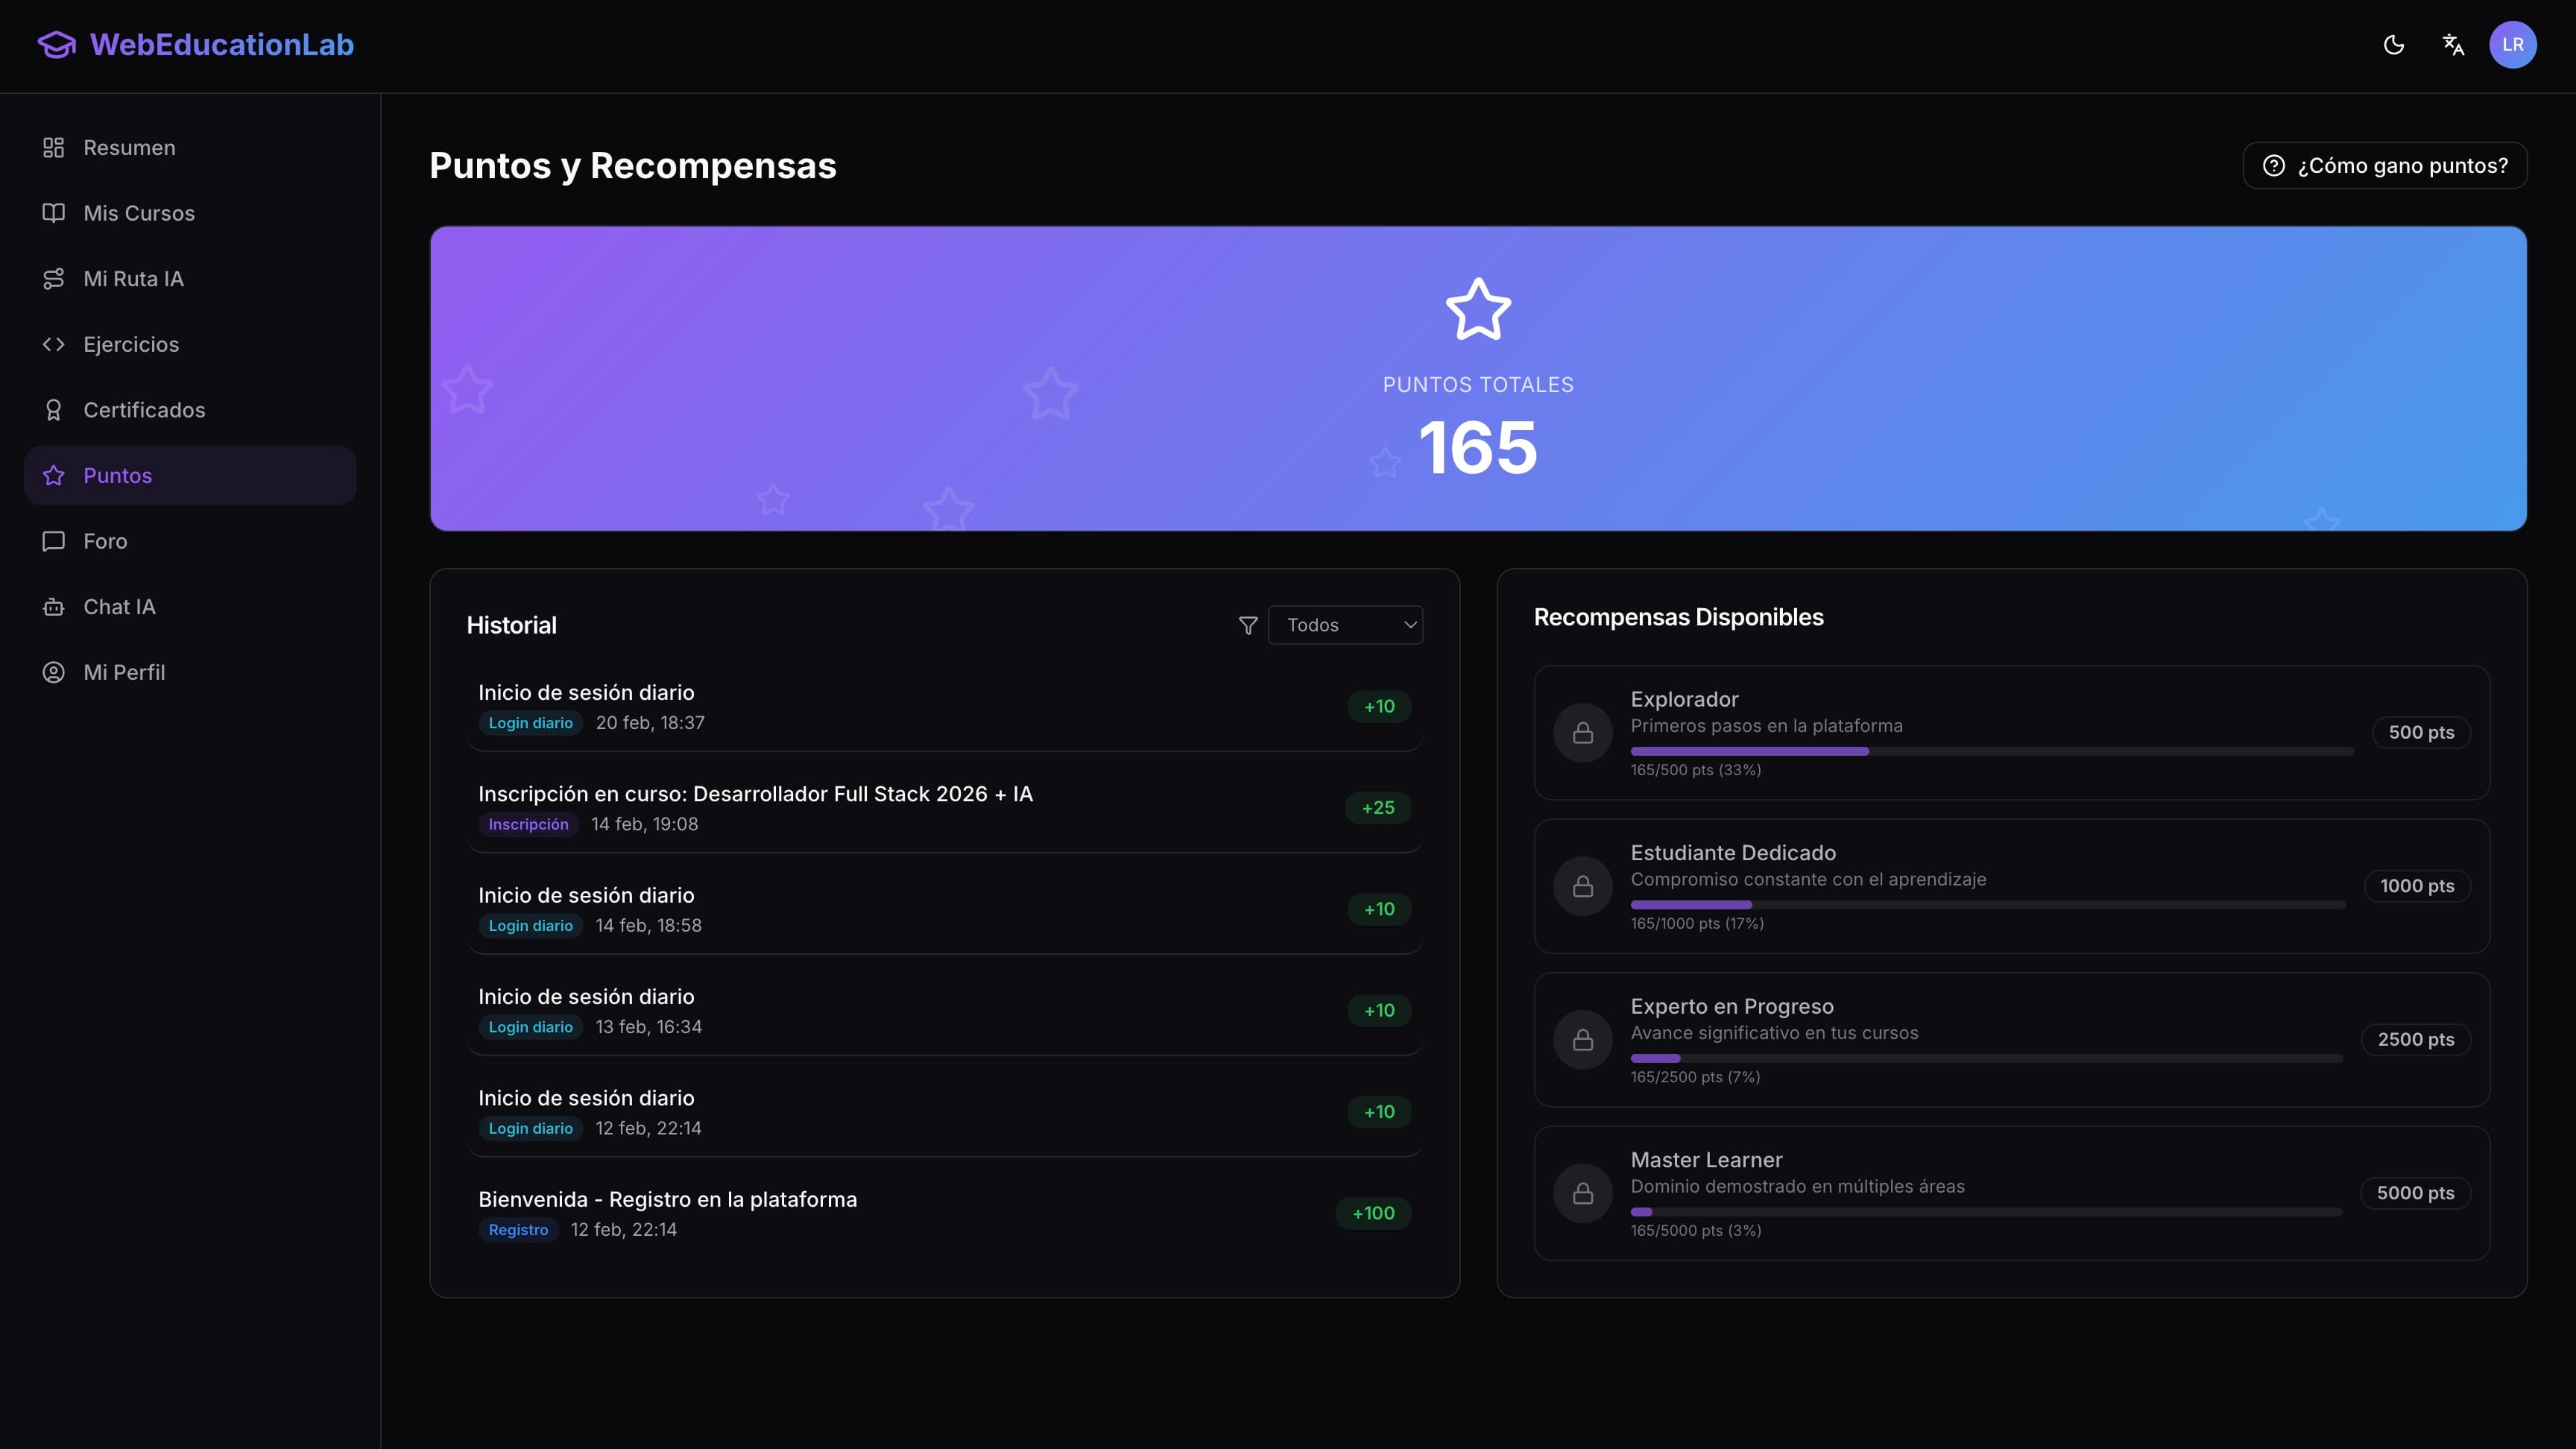
Task: Click the filter icon beside the Todos selector
Action: 1247,625
